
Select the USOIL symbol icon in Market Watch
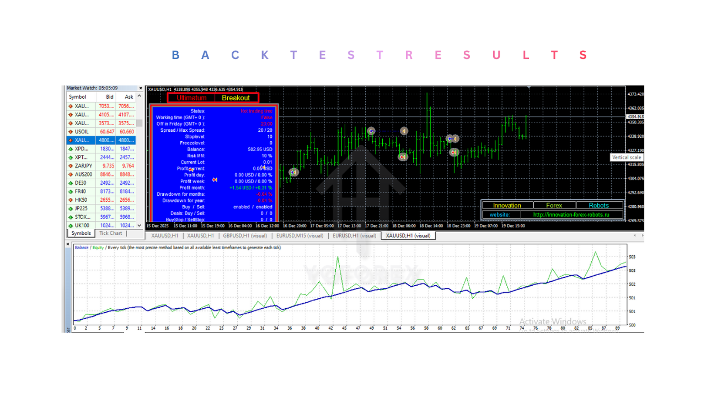71,131
